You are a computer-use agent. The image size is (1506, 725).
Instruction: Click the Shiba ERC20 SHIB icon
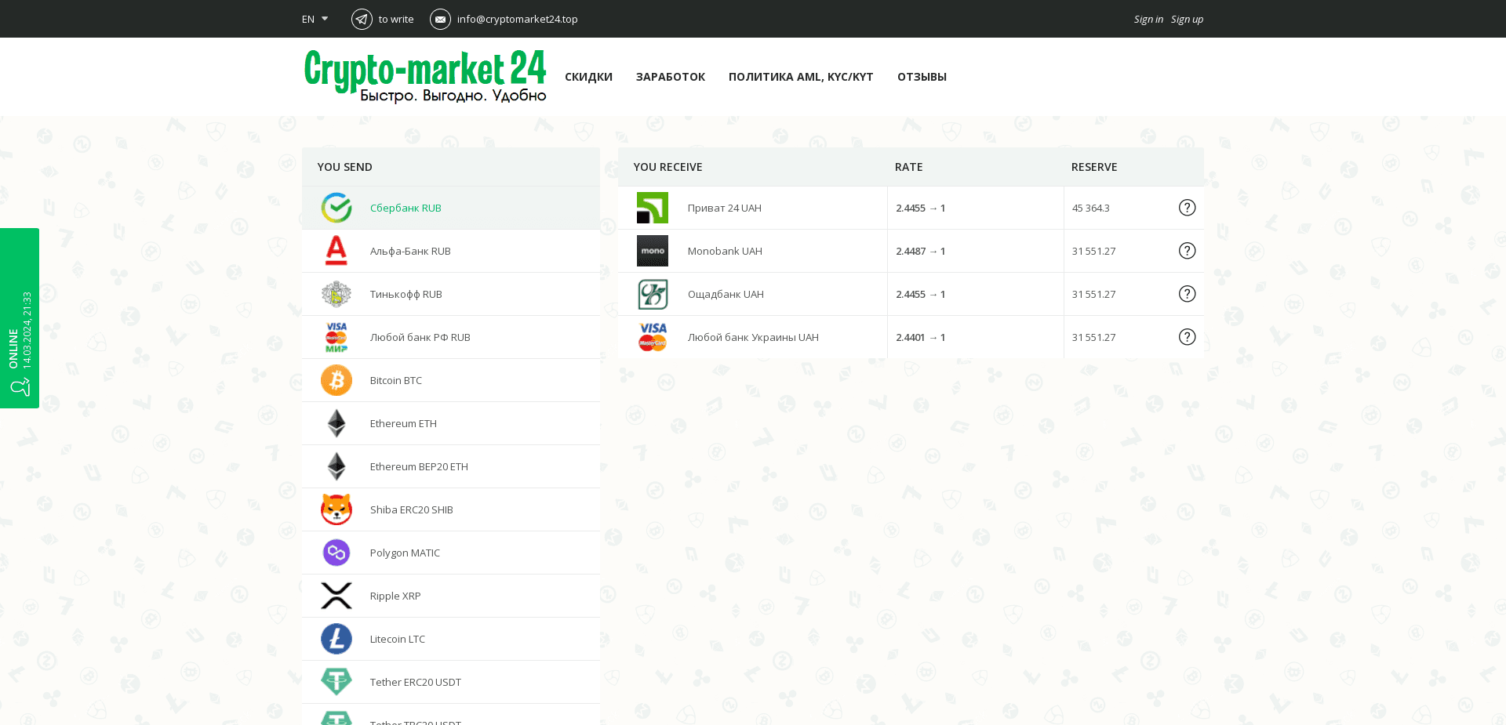(336, 509)
